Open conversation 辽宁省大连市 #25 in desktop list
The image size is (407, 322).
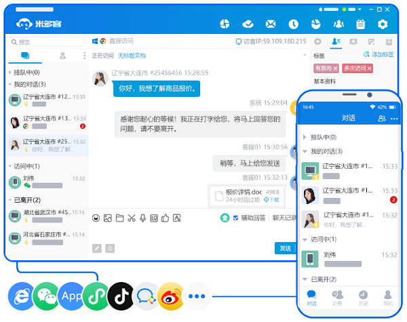click(x=47, y=145)
